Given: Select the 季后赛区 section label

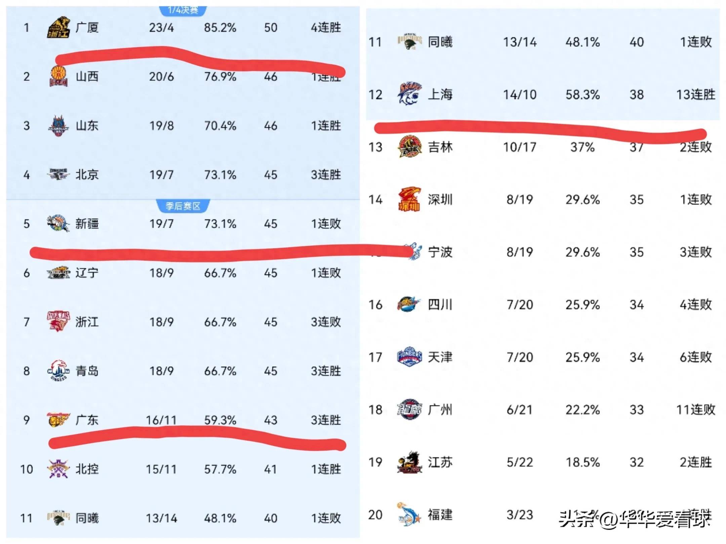Looking at the screenshot, I should [x=183, y=206].
